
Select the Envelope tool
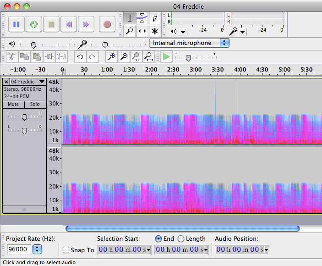[x=142, y=18]
